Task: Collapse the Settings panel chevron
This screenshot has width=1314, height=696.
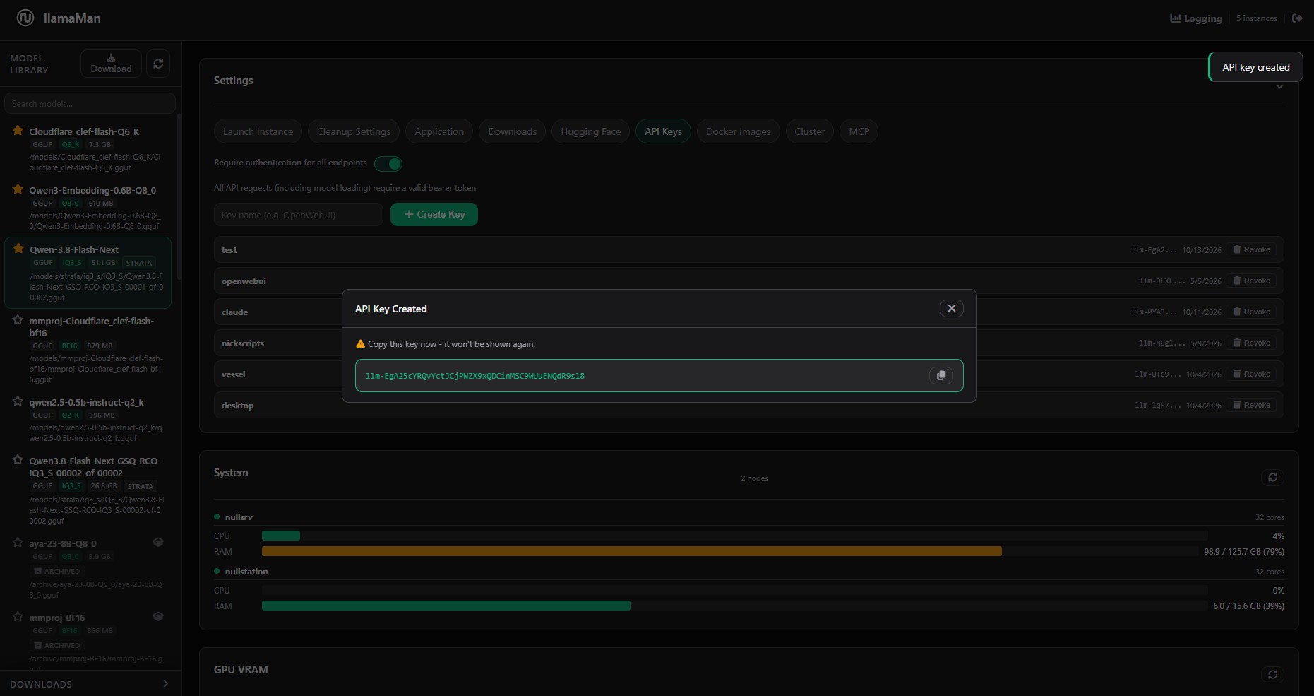Action: (1279, 86)
